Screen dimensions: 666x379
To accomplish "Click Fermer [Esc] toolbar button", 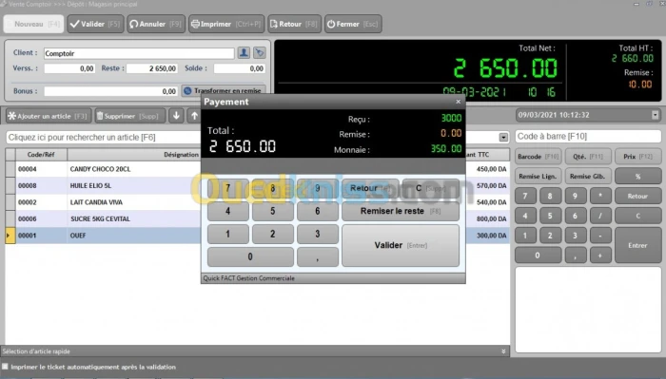I will click(x=353, y=24).
